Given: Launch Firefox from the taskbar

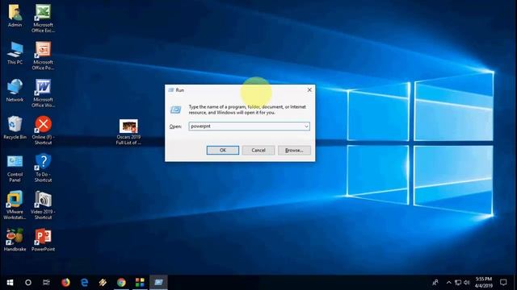Looking at the screenshot, I should coord(65,283).
